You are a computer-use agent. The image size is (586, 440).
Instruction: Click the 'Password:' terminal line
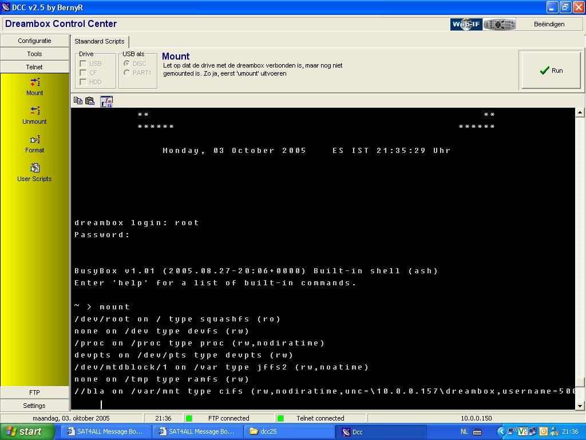(102, 234)
